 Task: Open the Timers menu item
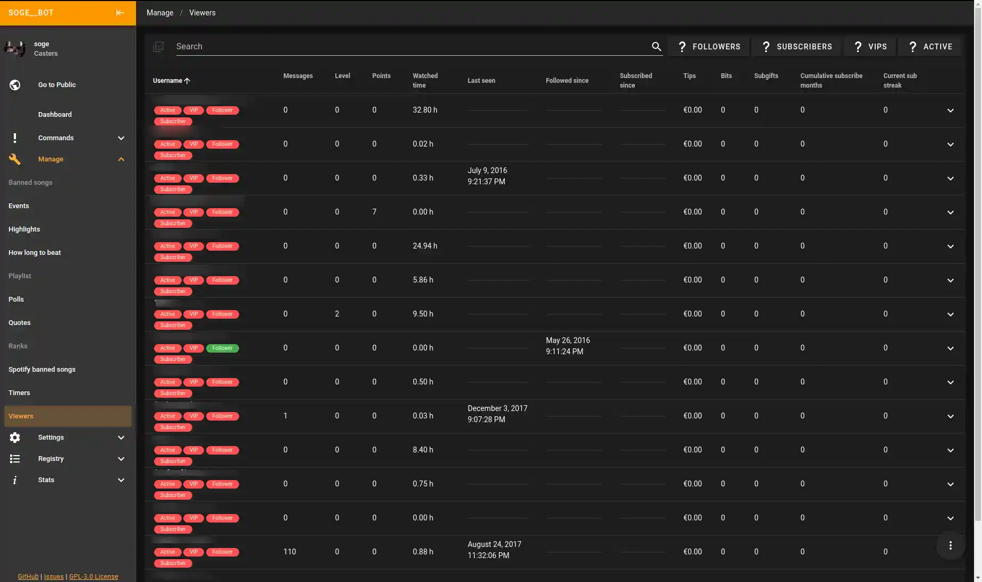(19, 393)
